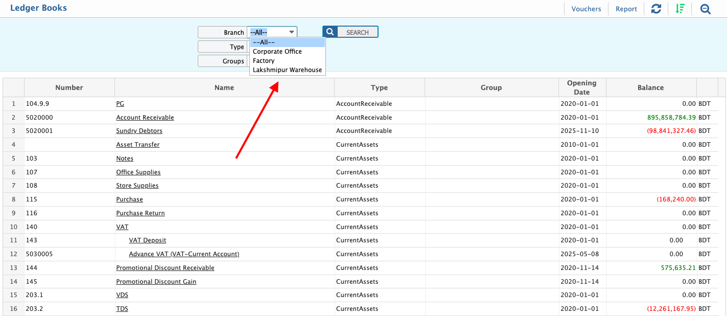This screenshot has height=316, width=727.
Task: Pick Lakshmipur Warehouse branch option
Action: (x=287, y=70)
